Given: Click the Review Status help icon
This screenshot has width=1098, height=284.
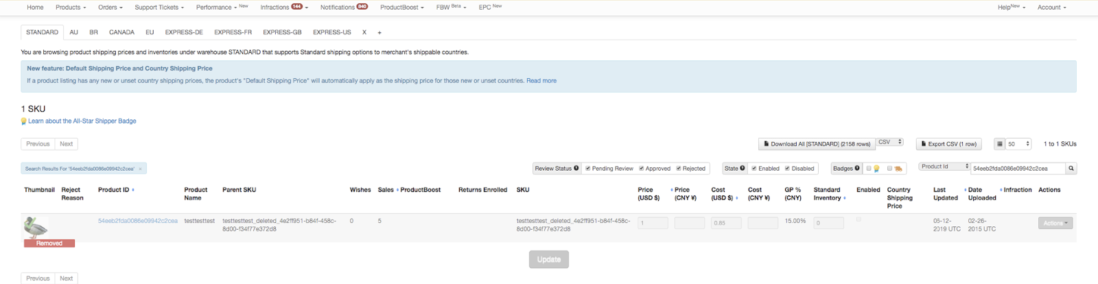Looking at the screenshot, I should click(x=576, y=168).
